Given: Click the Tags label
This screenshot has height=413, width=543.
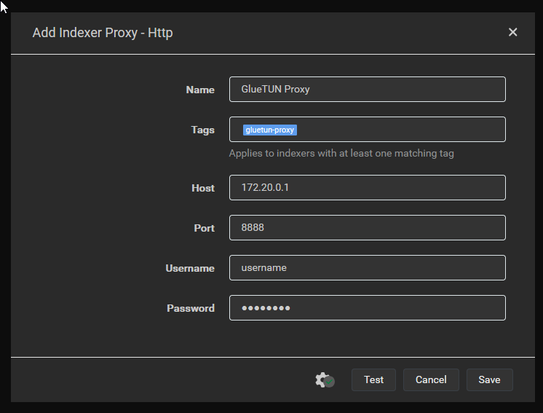Looking at the screenshot, I should coord(202,130).
